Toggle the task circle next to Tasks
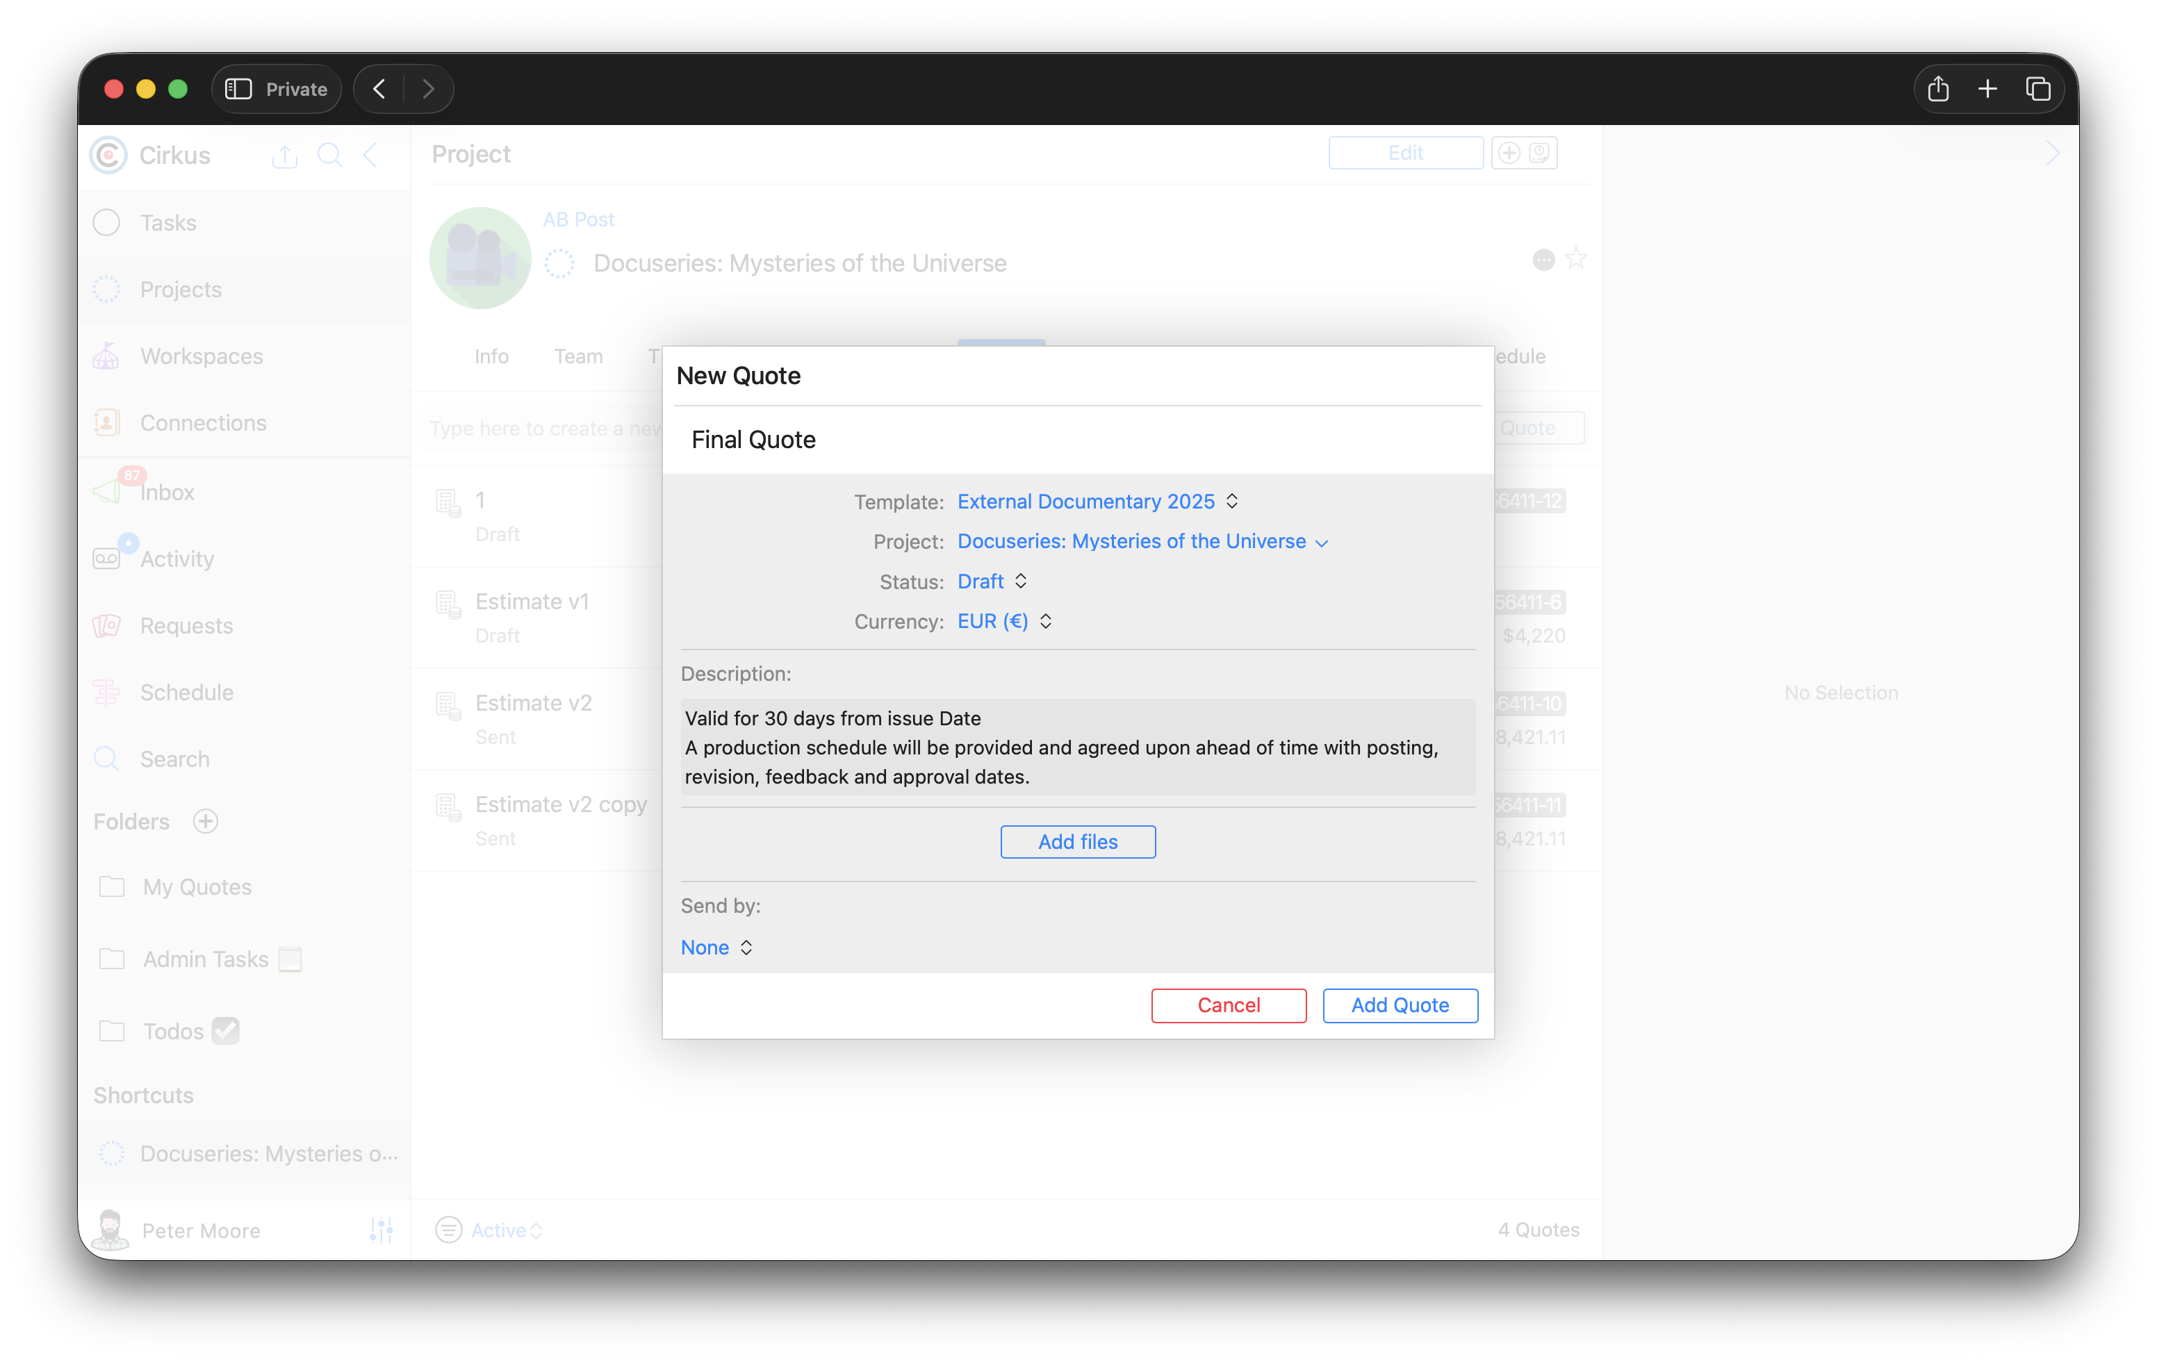The width and height of the screenshot is (2157, 1363). [106, 222]
